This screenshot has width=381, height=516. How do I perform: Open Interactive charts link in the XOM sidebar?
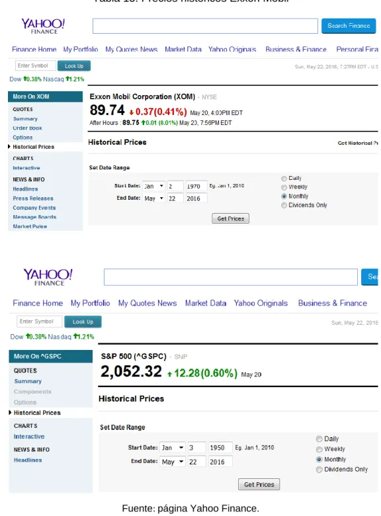coord(26,168)
